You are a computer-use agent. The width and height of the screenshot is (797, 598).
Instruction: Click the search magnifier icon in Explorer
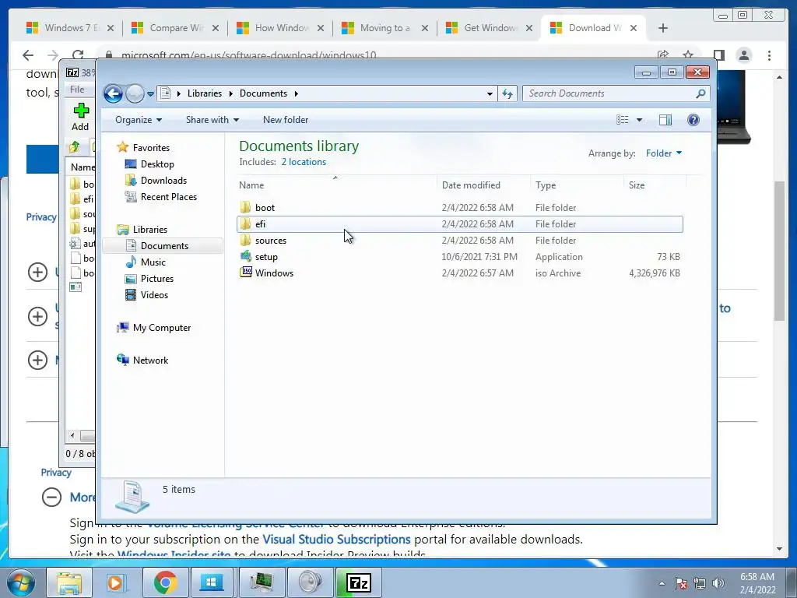pyautogui.click(x=701, y=93)
